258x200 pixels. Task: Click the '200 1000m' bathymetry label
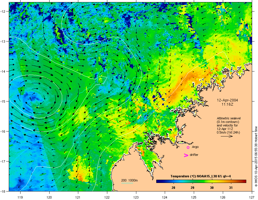129,180
